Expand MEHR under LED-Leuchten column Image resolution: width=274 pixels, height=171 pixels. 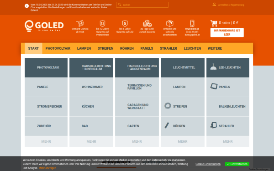[x=228, y=141]
